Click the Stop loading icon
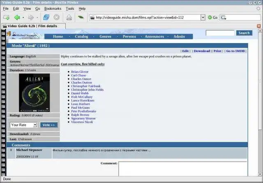 click(57, 17)
